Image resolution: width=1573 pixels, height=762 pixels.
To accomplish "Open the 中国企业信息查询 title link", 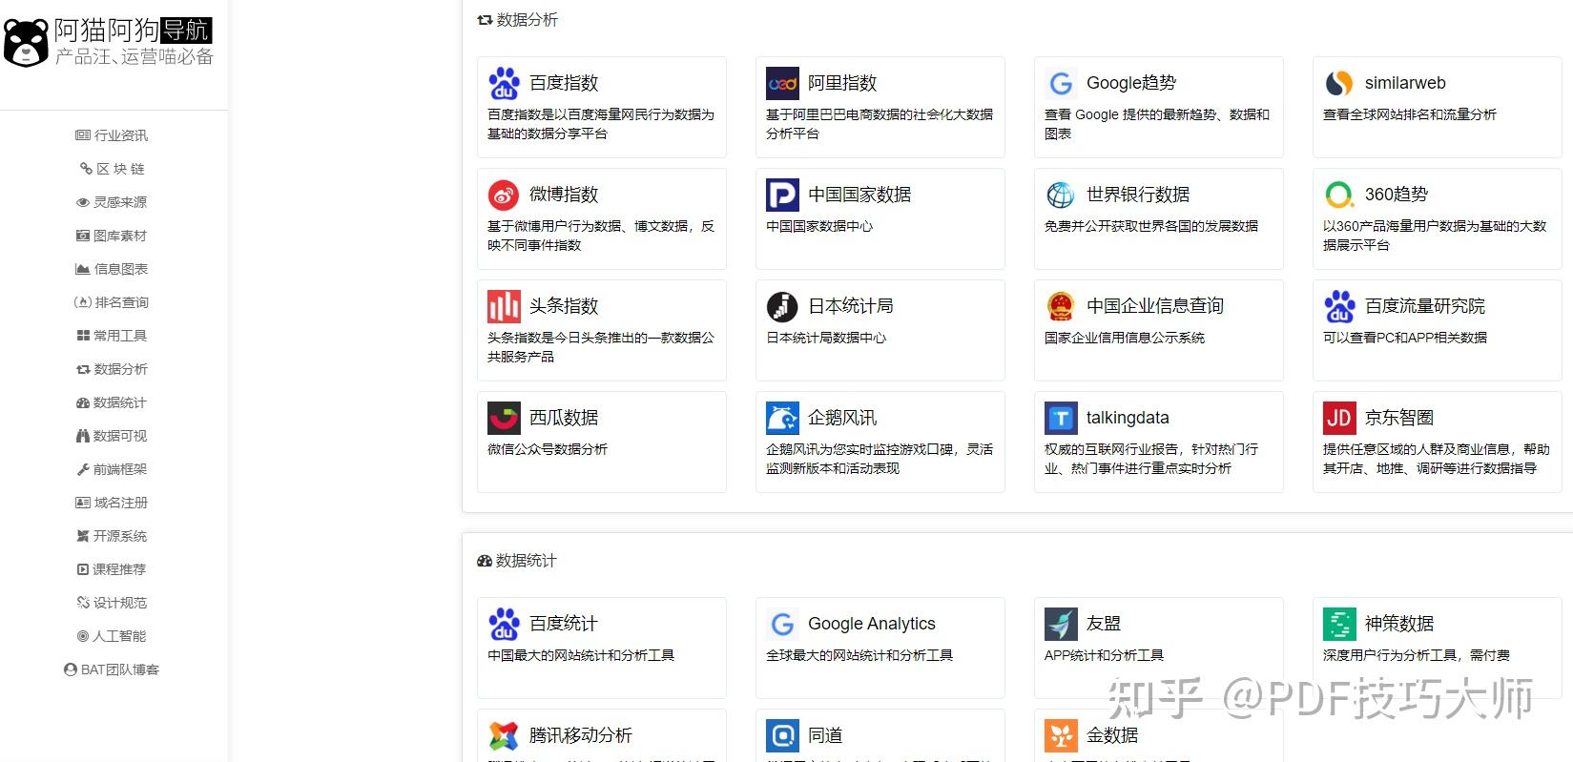I will (1155, 306).
